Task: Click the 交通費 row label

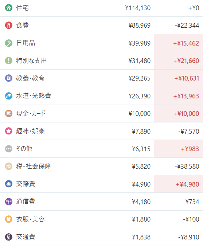Action: point(26,237)
